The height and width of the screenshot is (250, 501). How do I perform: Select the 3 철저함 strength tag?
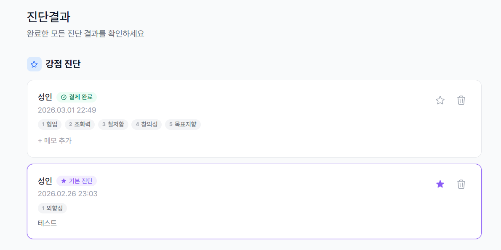(x=113, y=124)
